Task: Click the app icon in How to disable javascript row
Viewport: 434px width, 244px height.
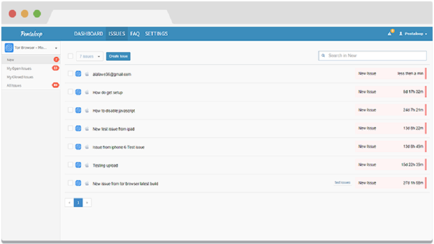Action: pyautogui.click(x=79, y=110)
